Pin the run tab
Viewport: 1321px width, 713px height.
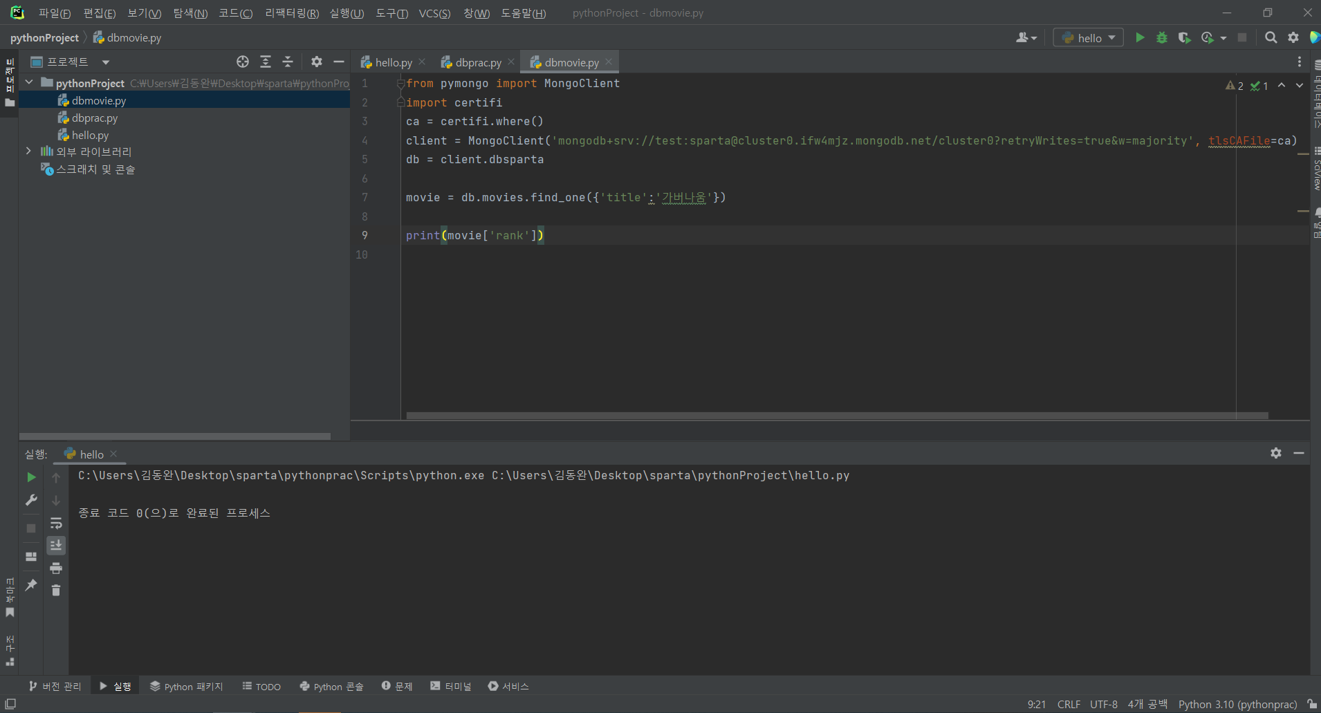[31, 585]
